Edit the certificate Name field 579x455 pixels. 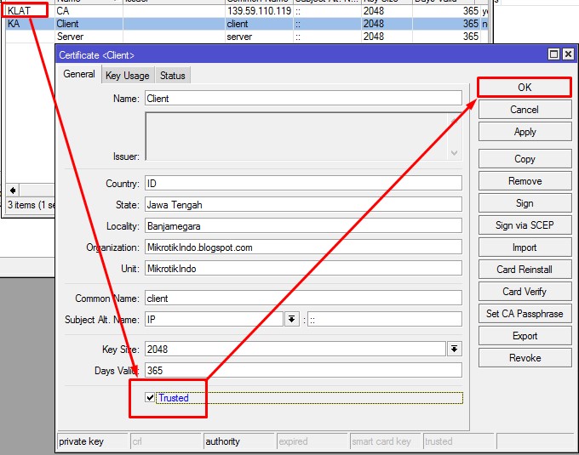click(x=303, y=99)
